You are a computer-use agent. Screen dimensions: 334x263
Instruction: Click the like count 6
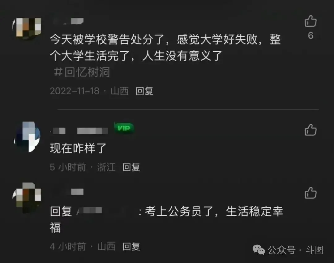[310, 36]
